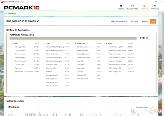Click the green check beside score 12 221
This screenshot has height=116, width=164.
[x=147, y=38]
